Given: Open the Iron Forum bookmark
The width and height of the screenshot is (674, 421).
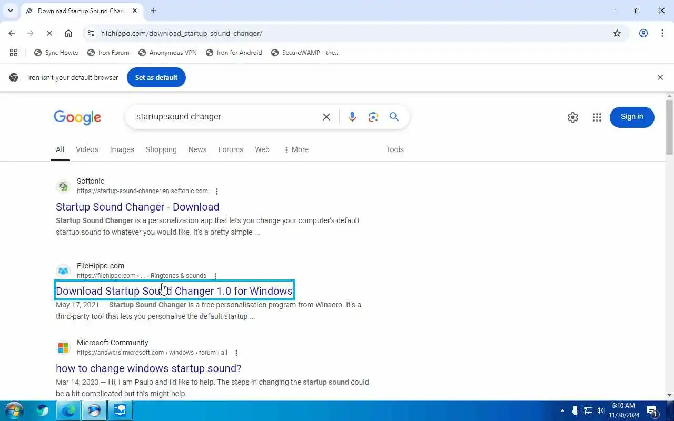Looking at the screenshot, I should coord(108,53).
